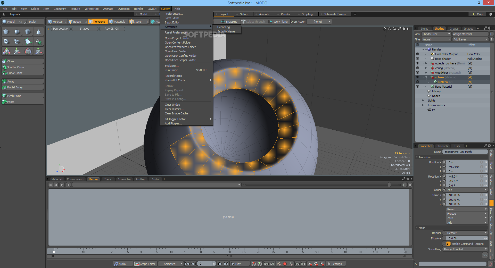Open the Animated dropdown in transport
This screenshot has height=268, width=495.
[171, 264]
